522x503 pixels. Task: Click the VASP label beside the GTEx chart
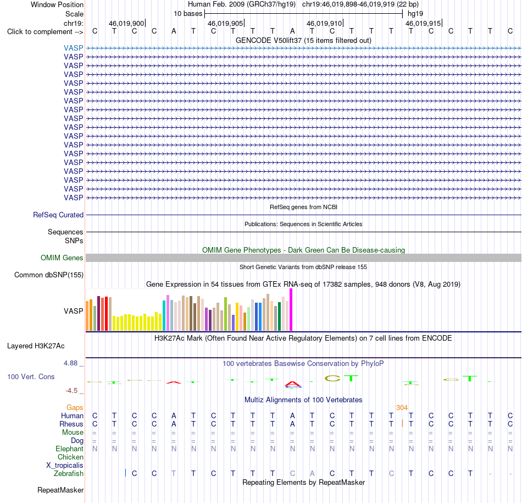(74, 311)
